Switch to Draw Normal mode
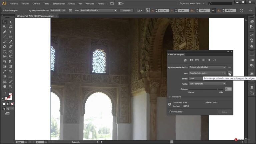 tap(4, 109)
